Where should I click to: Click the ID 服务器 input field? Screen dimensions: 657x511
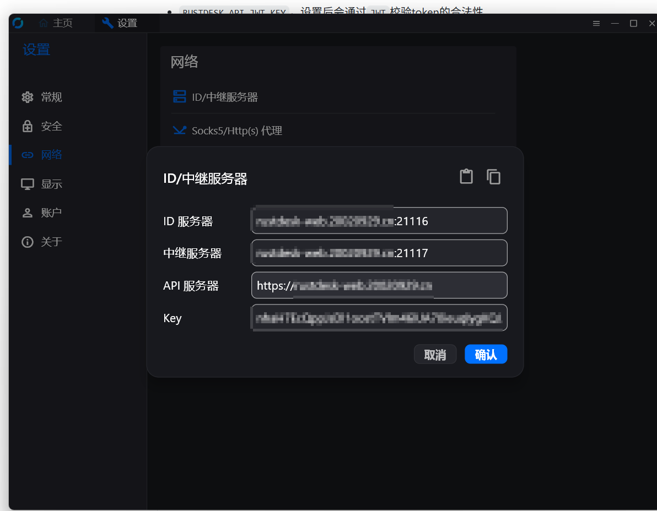379,221
